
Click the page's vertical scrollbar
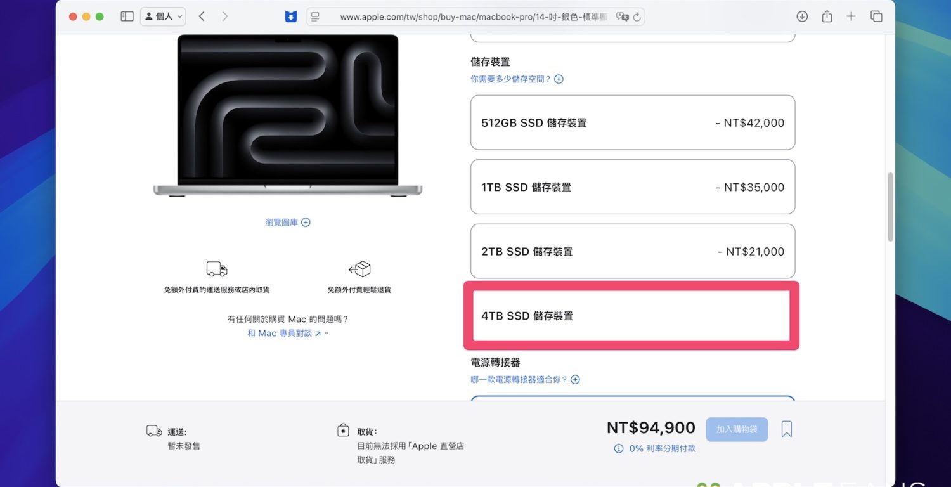coord(890,207)
